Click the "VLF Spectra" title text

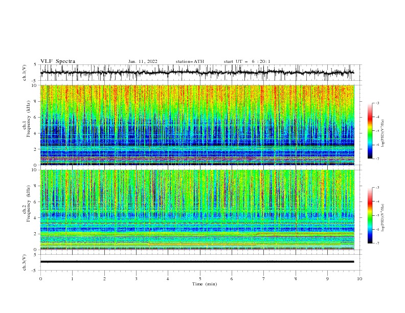(x=58, y=61)
